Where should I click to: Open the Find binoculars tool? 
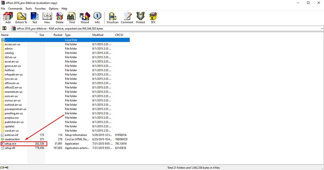pos(72,18)
